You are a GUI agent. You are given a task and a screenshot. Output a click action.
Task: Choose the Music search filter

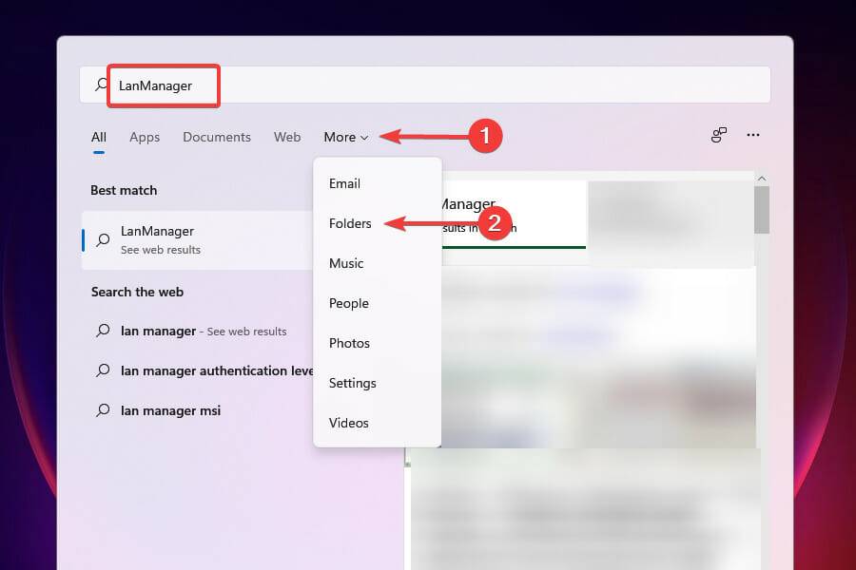(x=345, y=263)
